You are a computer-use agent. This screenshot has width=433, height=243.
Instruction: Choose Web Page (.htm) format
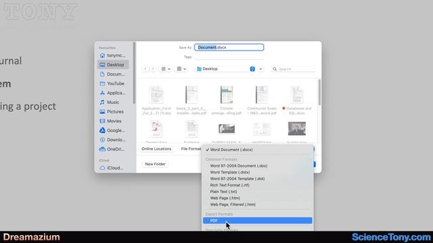(x=257, y=198)
